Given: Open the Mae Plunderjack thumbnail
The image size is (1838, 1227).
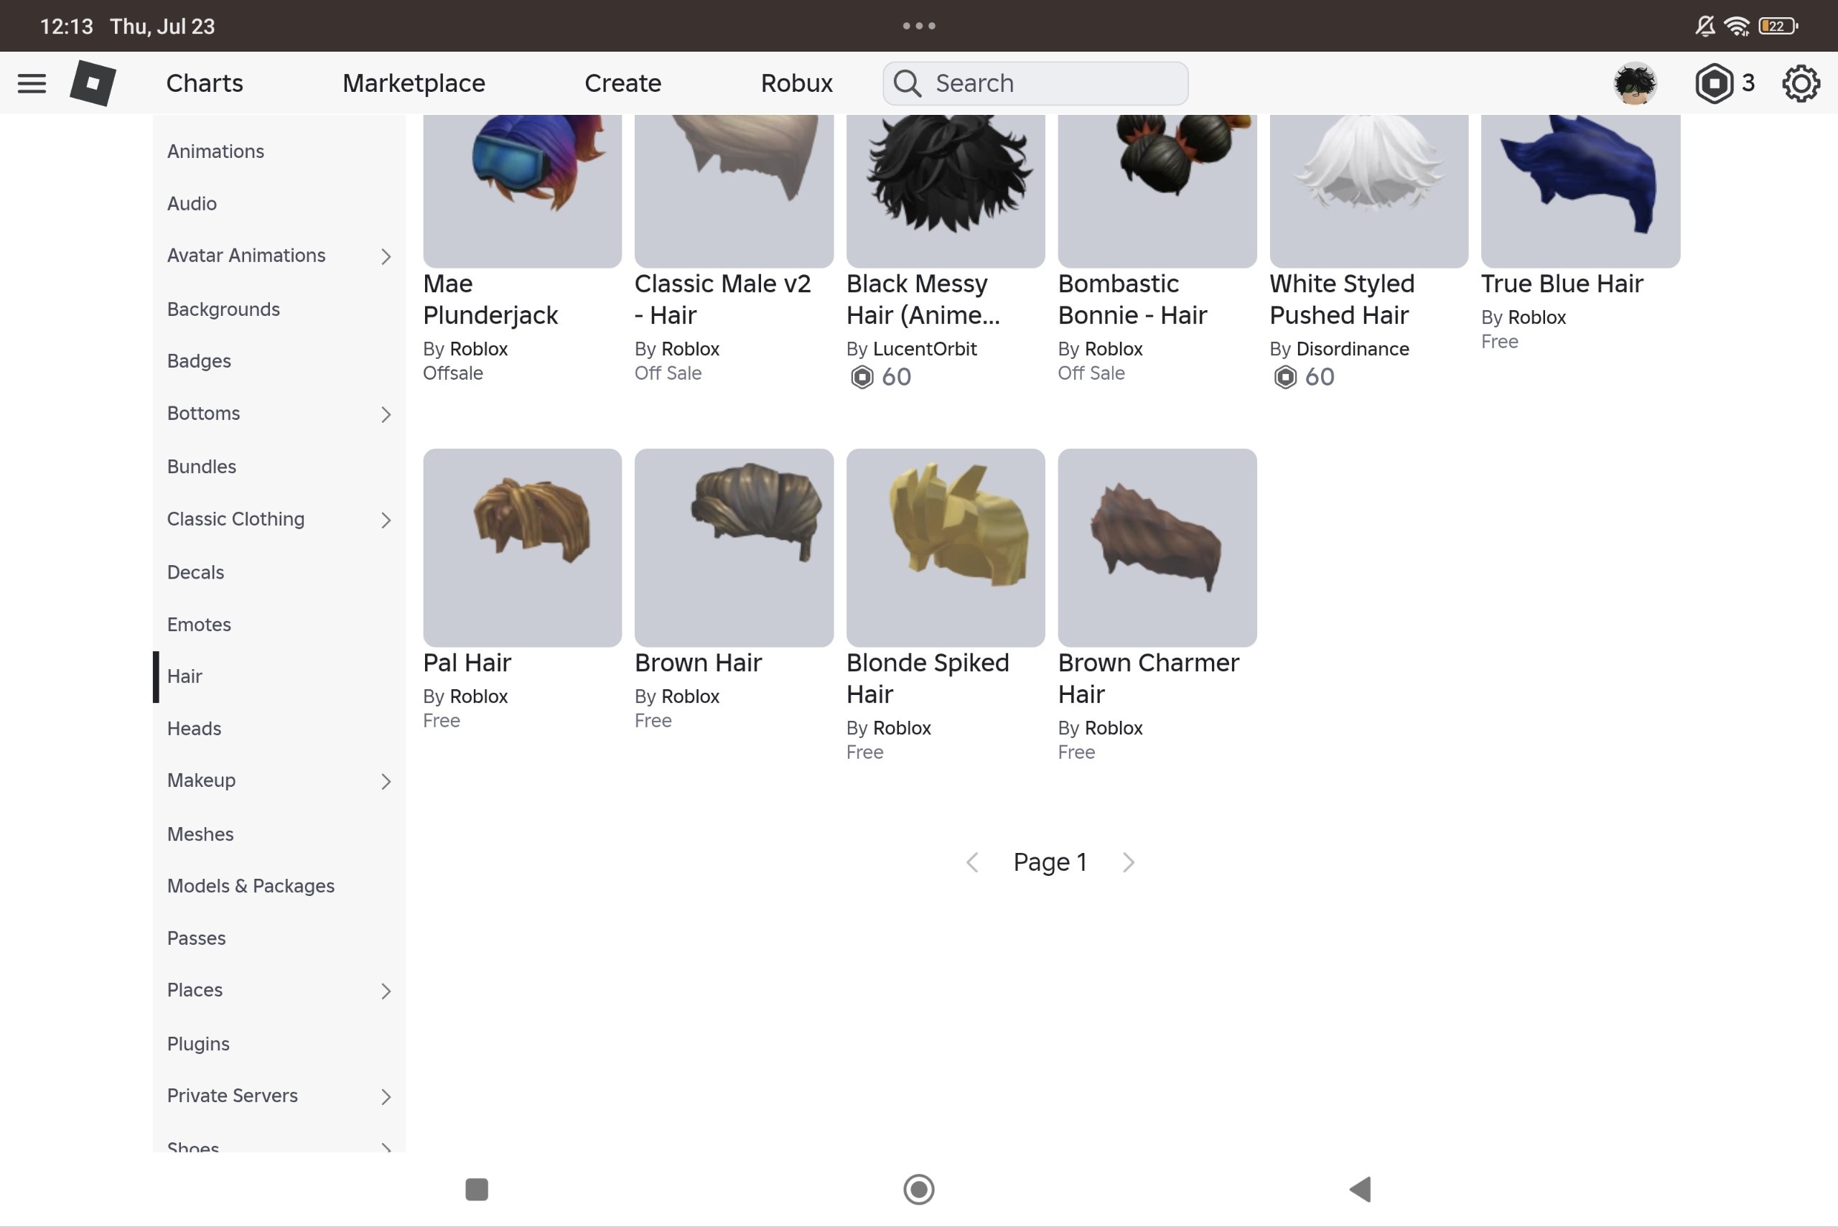Looking at the screenshot, I should [x=523, y=191].
